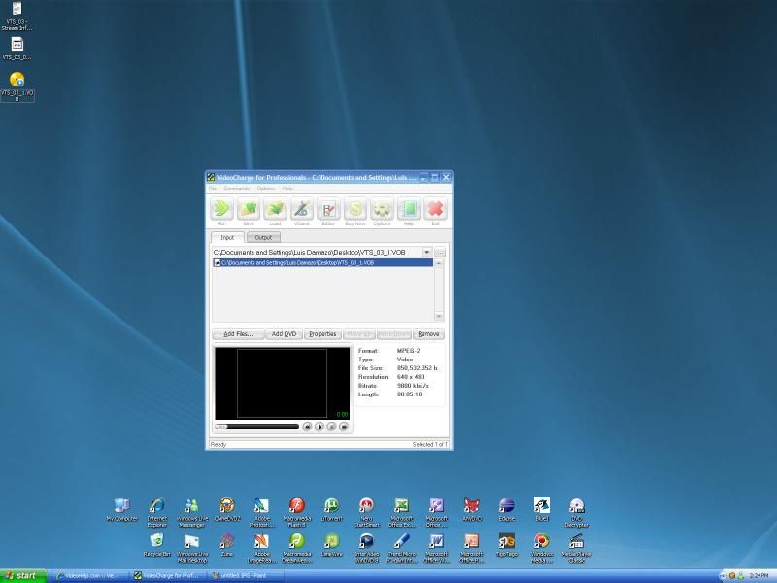
Task: Expand the input file path dropdown
Action: (x=426, y=252)
